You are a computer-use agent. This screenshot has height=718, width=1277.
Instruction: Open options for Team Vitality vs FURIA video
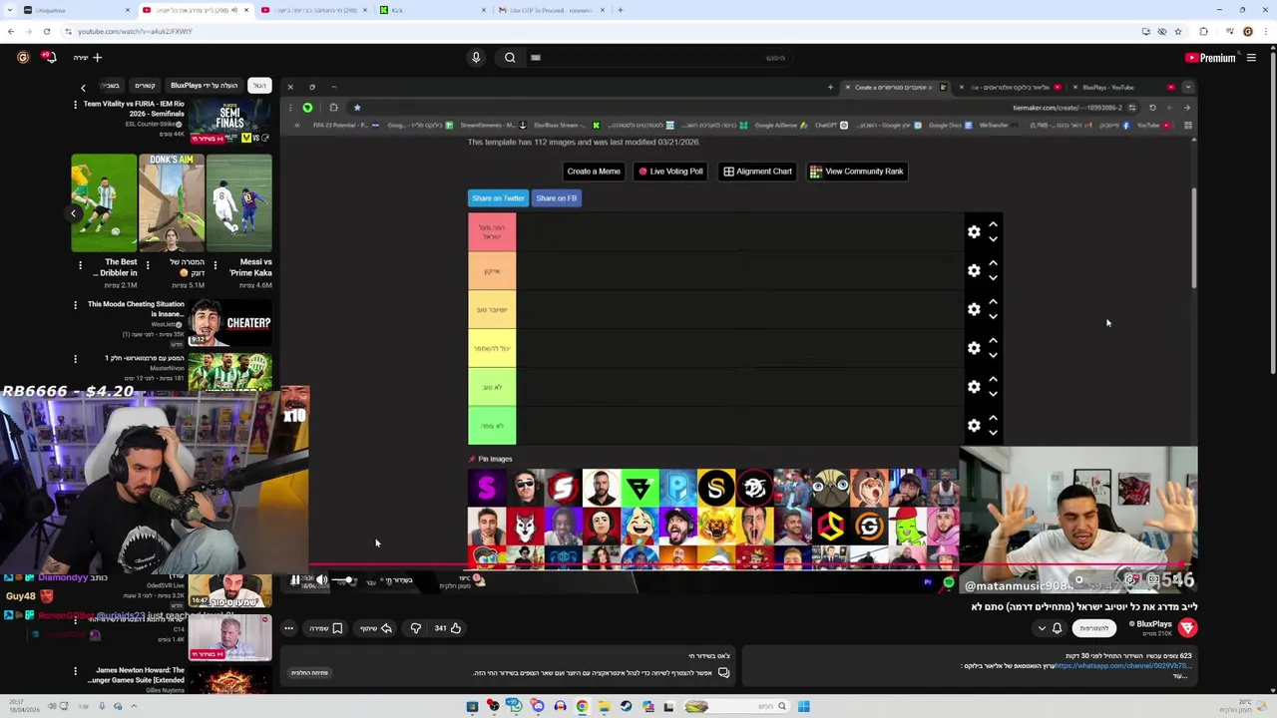(75, 105)
